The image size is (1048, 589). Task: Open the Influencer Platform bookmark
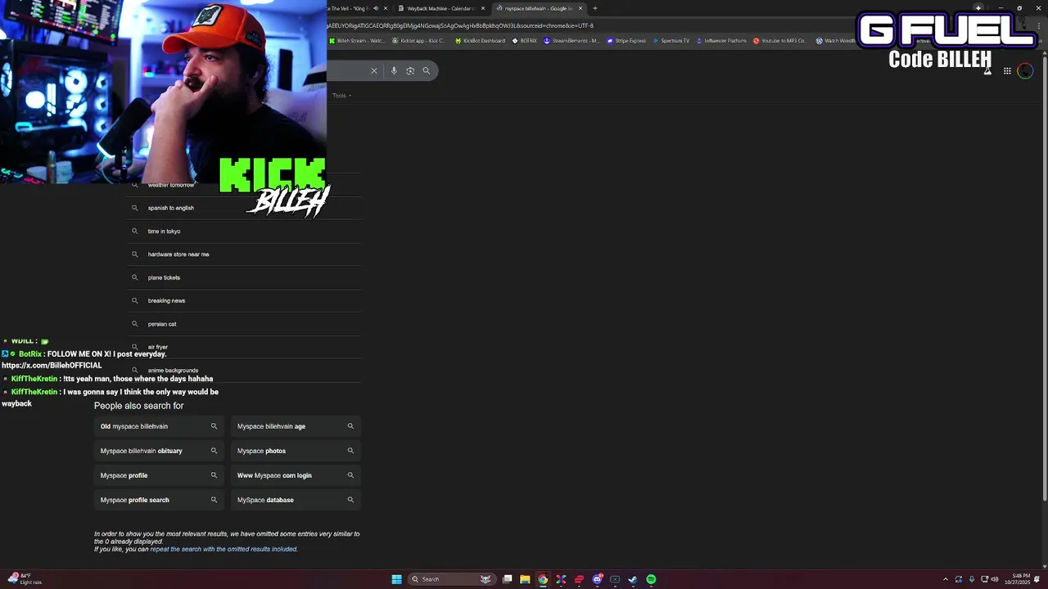[x=721, y=40]
